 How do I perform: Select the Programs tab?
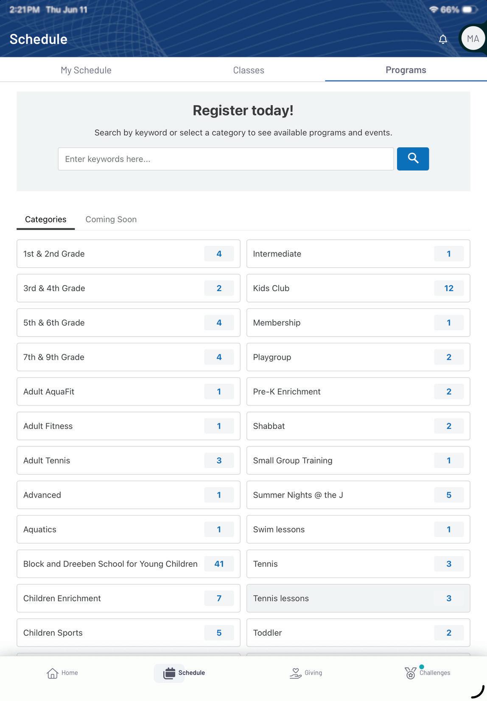click(406, 70)
